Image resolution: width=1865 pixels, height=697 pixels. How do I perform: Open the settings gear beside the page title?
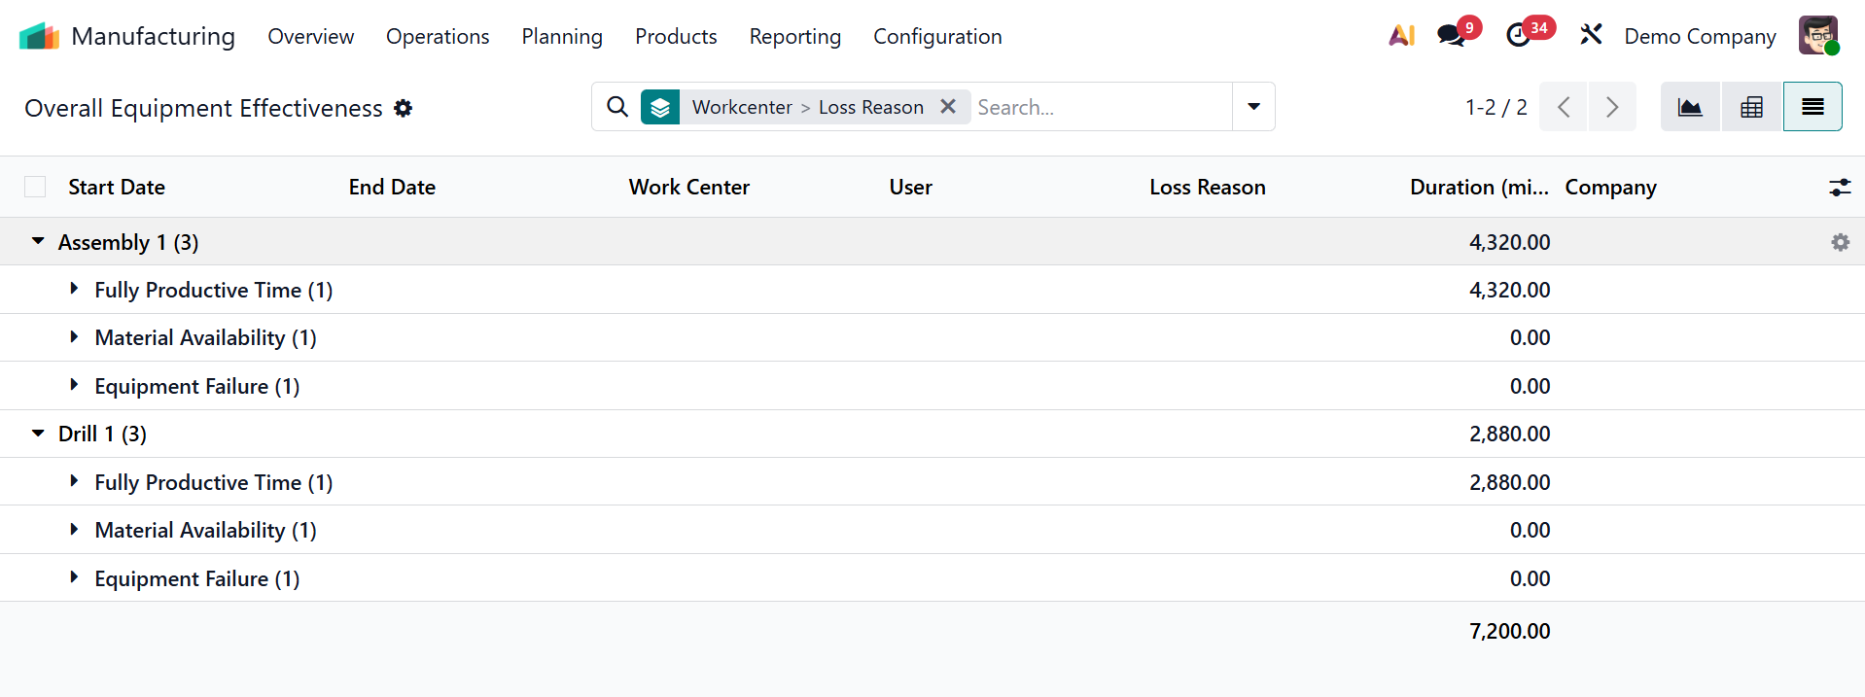pos(404,108)
